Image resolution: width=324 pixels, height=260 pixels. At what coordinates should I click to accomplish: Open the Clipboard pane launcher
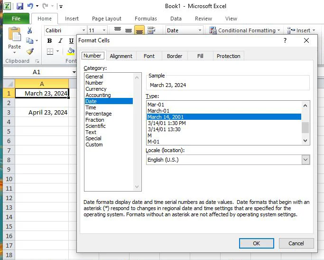[37, 61]
